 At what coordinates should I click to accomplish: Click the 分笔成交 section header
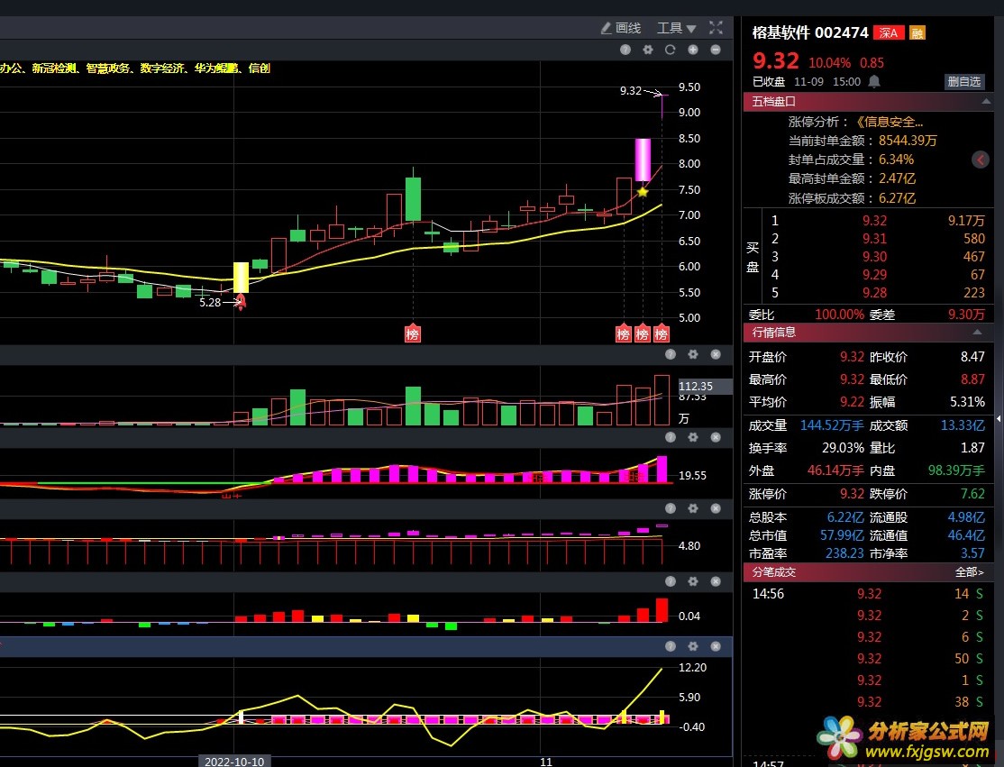tap(868, 571)
